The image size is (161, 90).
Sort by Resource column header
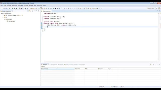click(x=79, y=69)
